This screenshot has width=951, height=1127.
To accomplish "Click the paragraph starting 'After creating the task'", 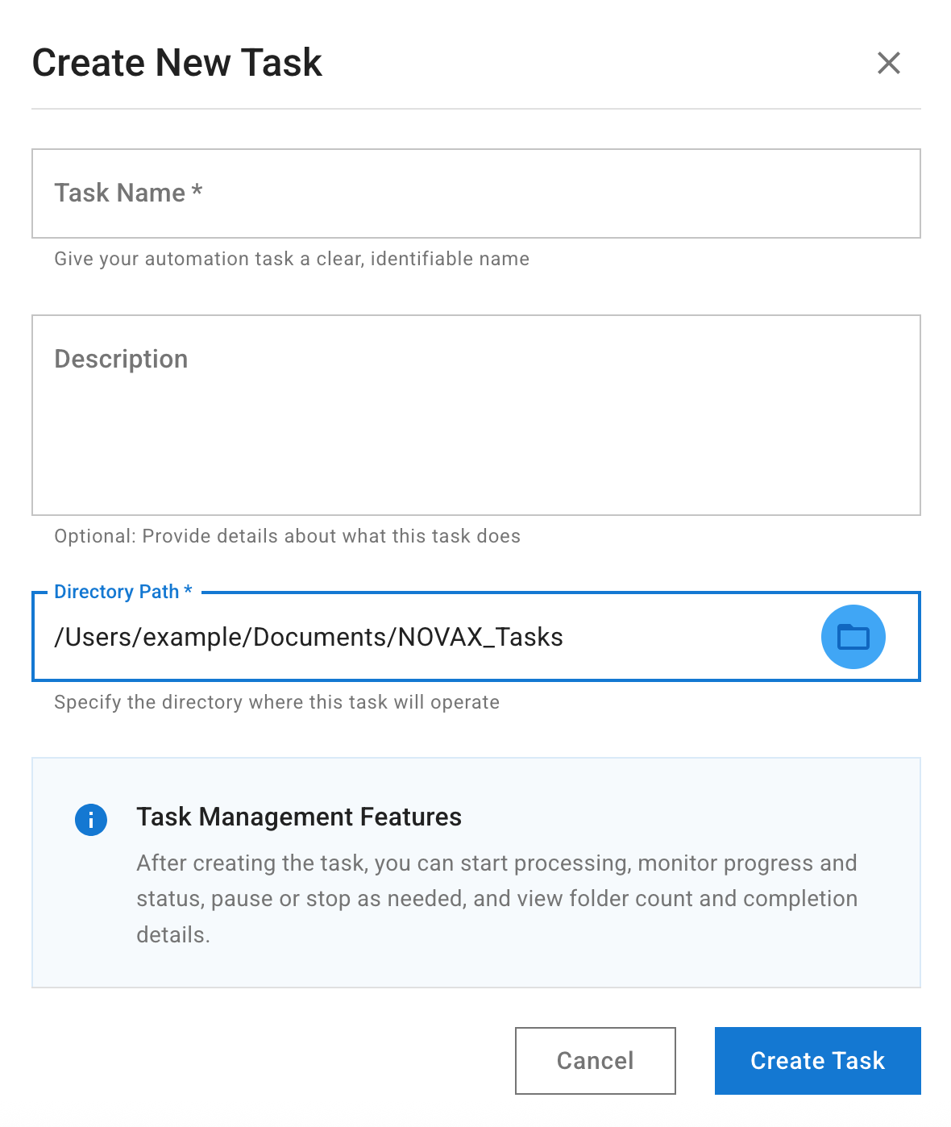I will pos(496,899).
